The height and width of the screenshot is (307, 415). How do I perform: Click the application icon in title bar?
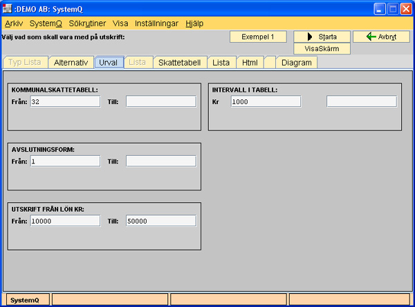click(x=8, y=8)
